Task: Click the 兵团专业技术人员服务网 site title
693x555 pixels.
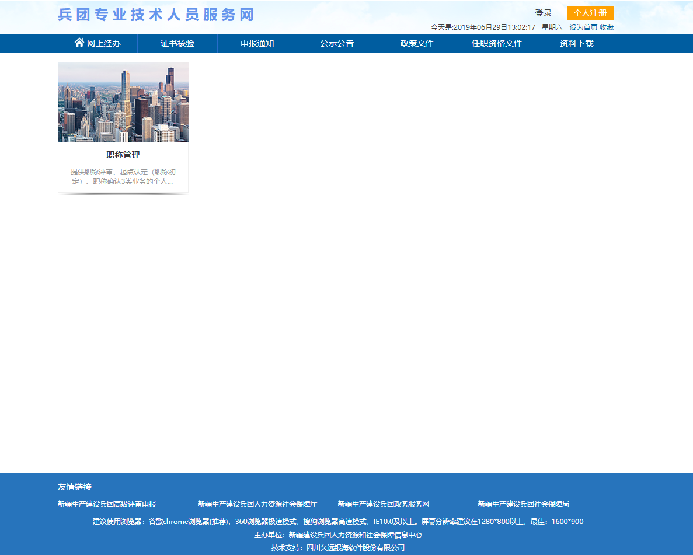Action: pos(156,15)
